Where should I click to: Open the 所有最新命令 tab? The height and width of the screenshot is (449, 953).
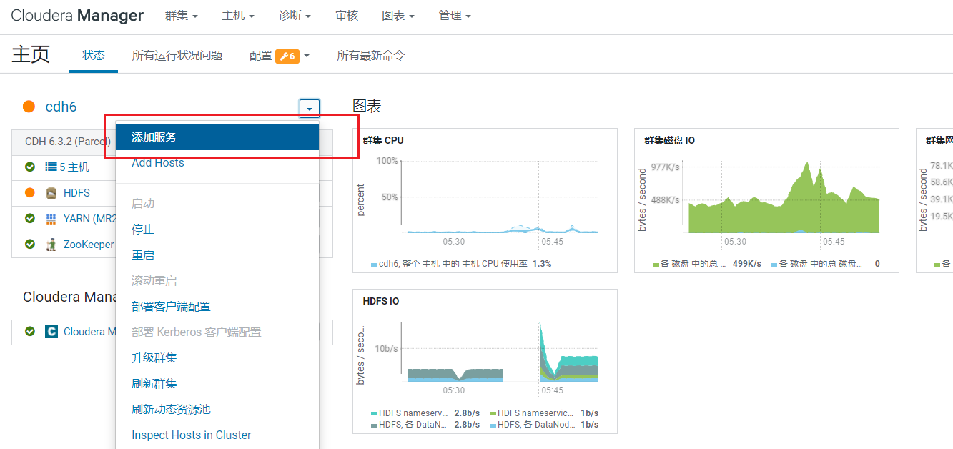coord(371,56)
